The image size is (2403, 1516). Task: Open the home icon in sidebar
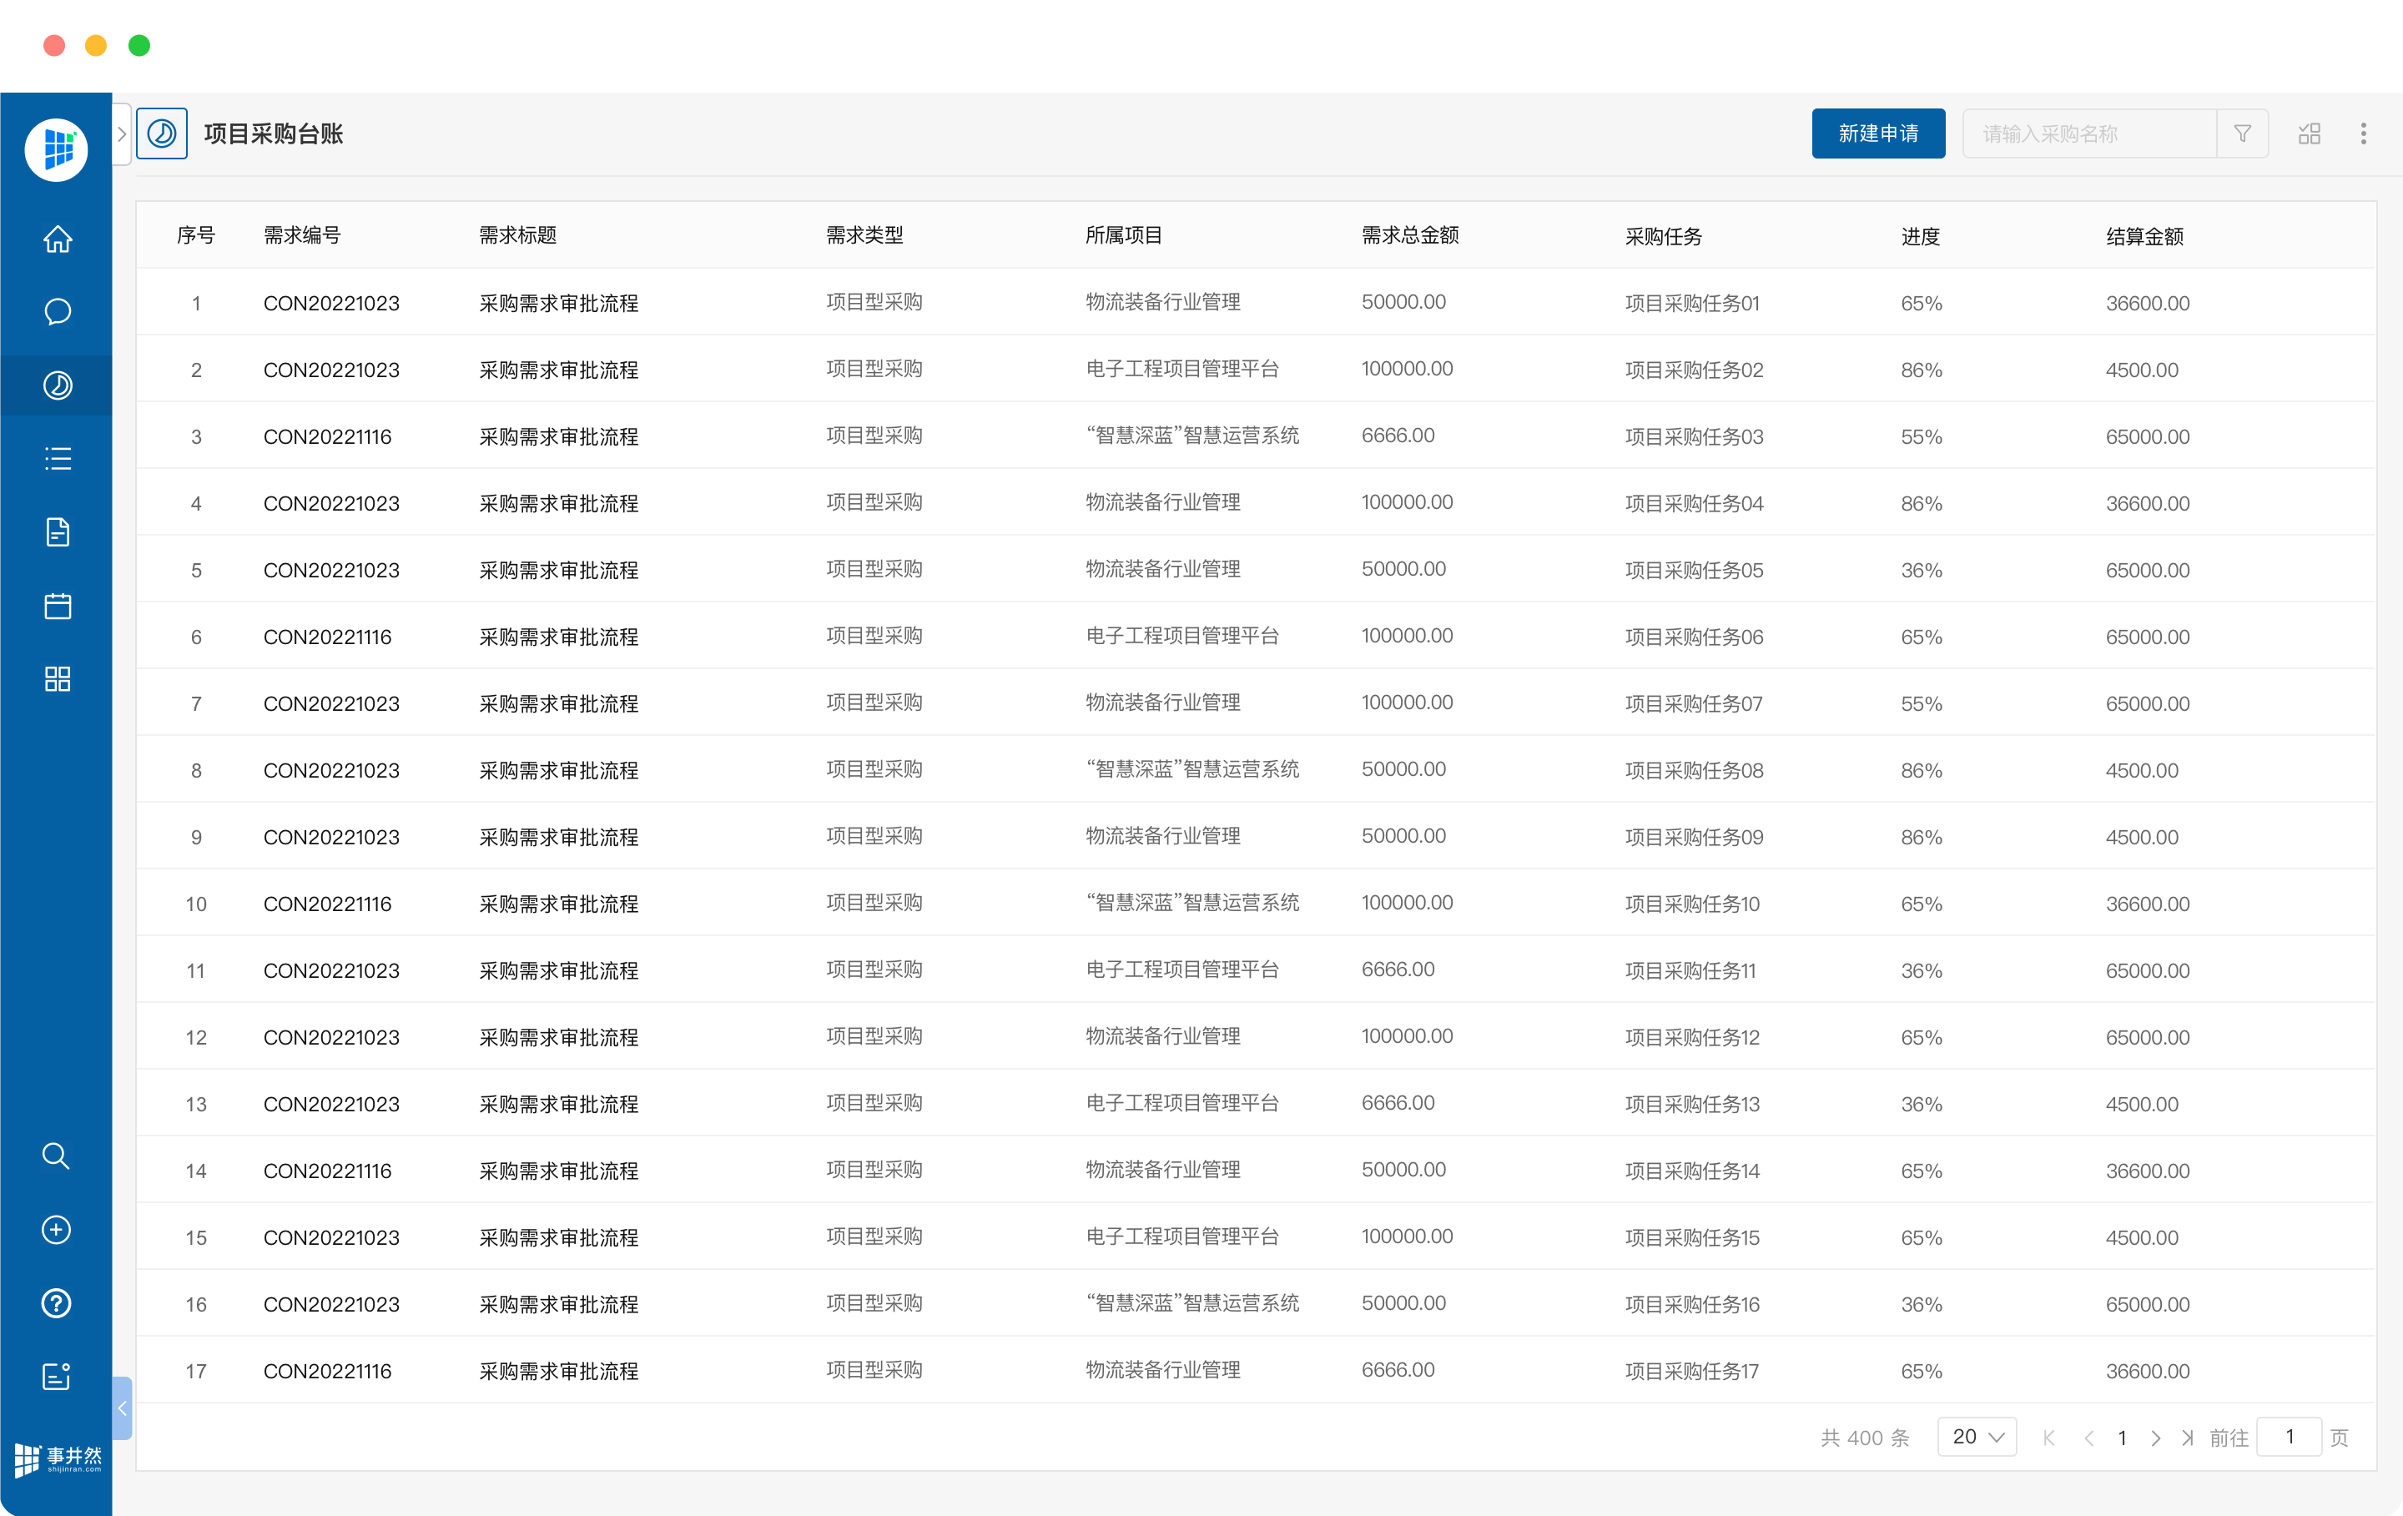pyautogui.click(x=57, y=239)
